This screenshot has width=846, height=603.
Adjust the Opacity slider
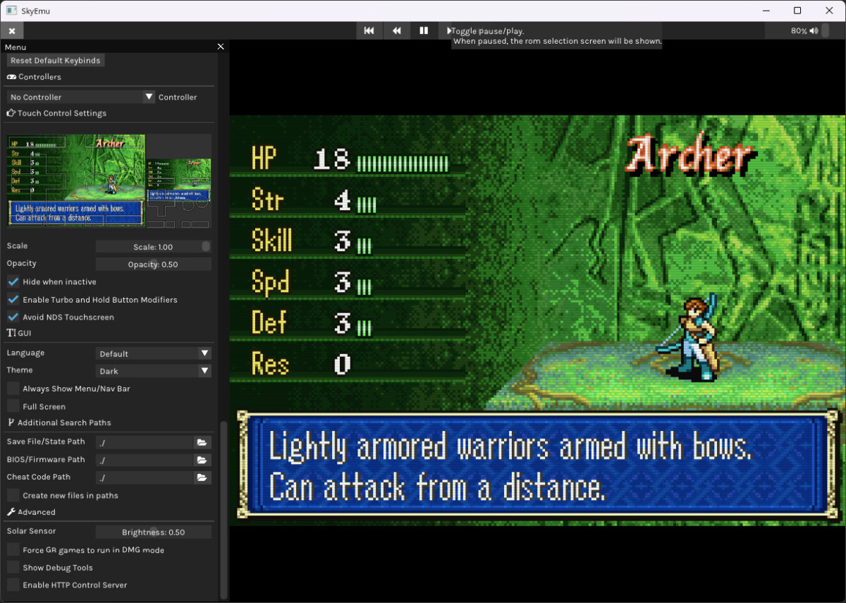[153, 264]
